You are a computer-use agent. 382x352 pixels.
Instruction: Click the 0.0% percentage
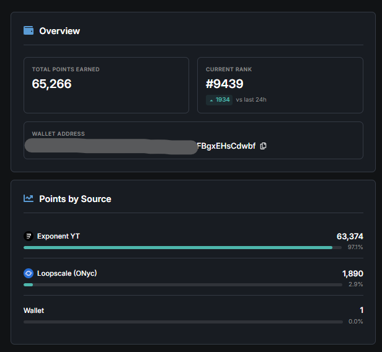pyautogui.click(x=356, y=322)
